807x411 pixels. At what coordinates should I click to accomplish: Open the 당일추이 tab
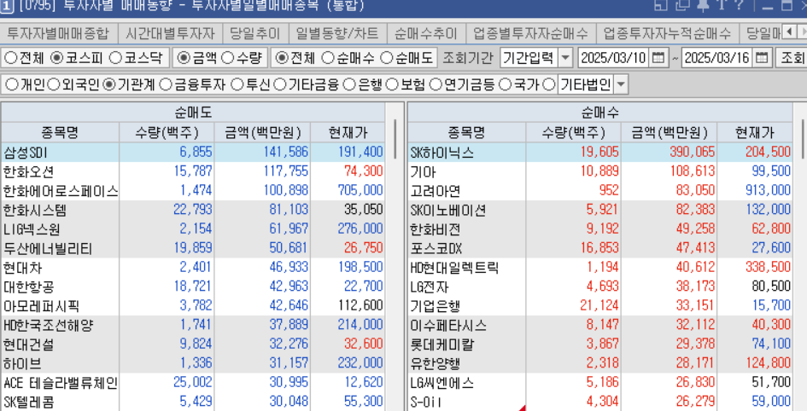[x=256, y=34]
